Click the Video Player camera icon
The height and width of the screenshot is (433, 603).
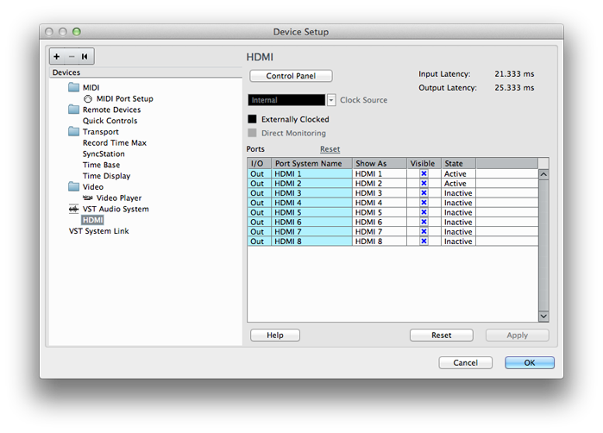[x=88, y=198]
